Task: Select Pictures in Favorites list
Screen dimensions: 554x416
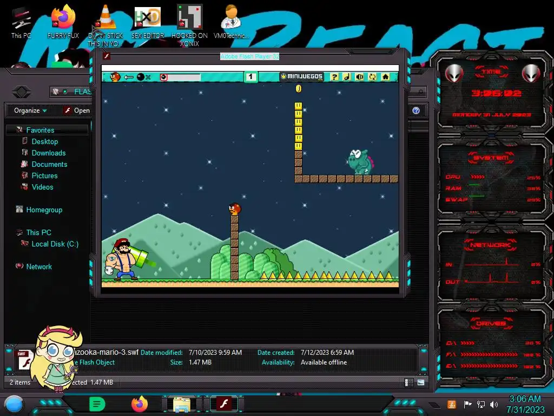Action: pyautogui.click(x=44, y=175)
